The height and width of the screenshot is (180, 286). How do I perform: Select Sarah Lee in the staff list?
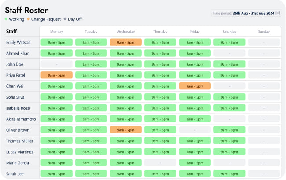coord(15,174)
